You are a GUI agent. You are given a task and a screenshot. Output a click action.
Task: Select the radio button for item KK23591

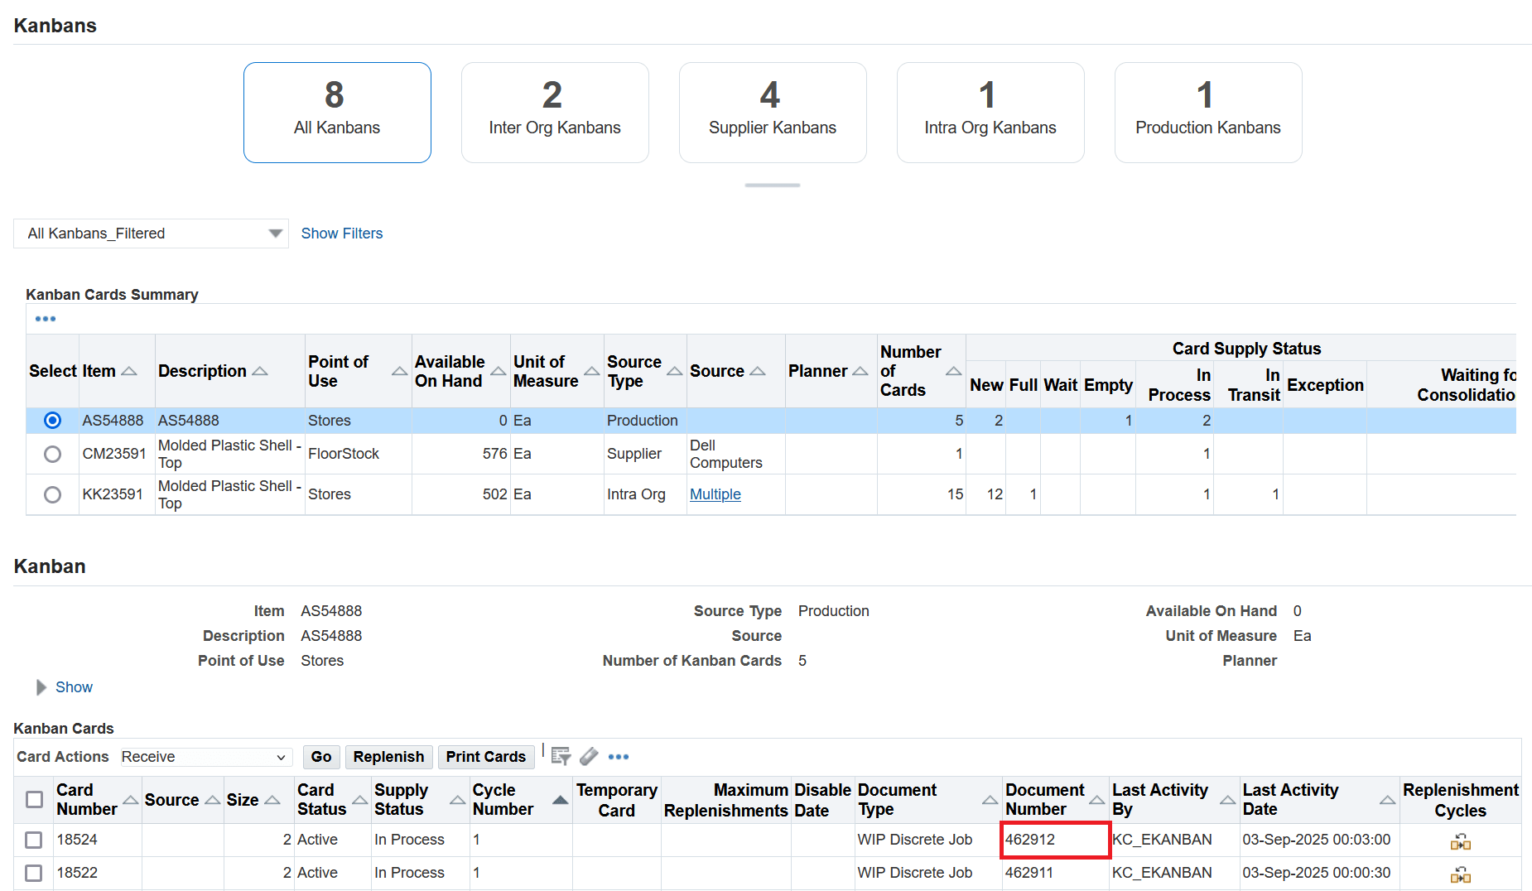coord(52,494)
